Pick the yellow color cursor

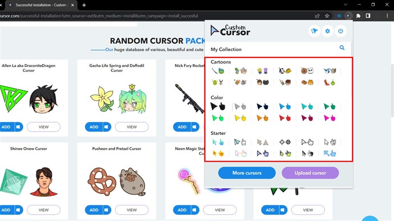click(240, 118)
